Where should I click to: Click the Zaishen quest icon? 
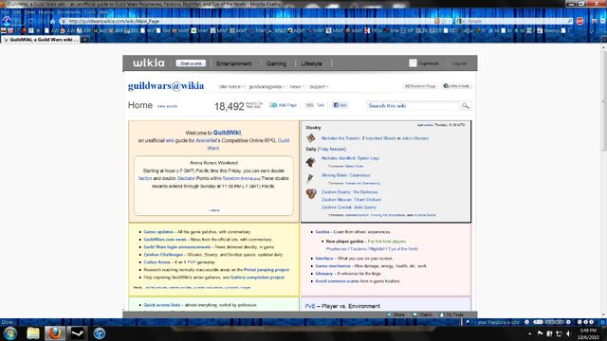311,193
